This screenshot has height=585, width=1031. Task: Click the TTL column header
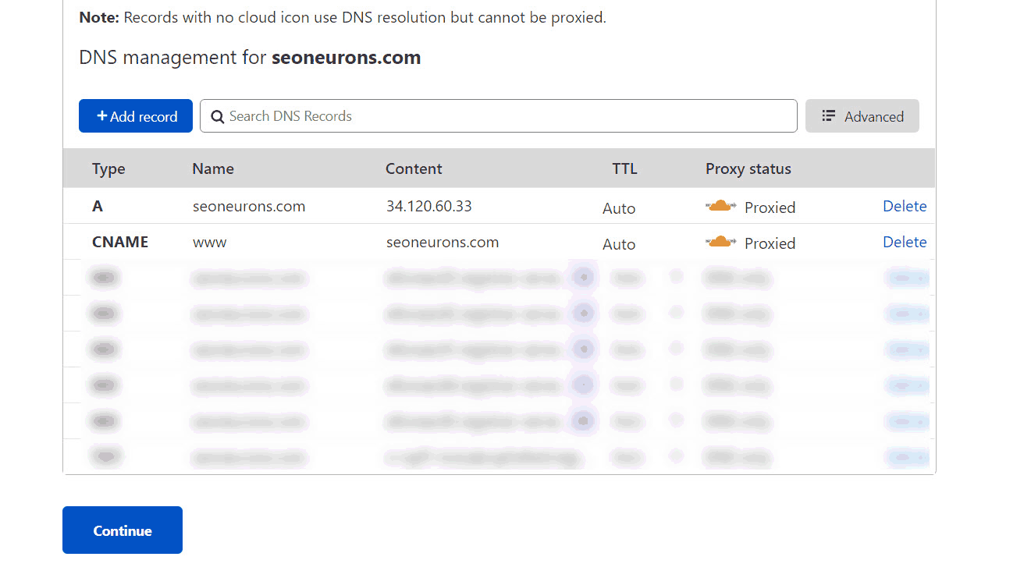pos(624,168)
